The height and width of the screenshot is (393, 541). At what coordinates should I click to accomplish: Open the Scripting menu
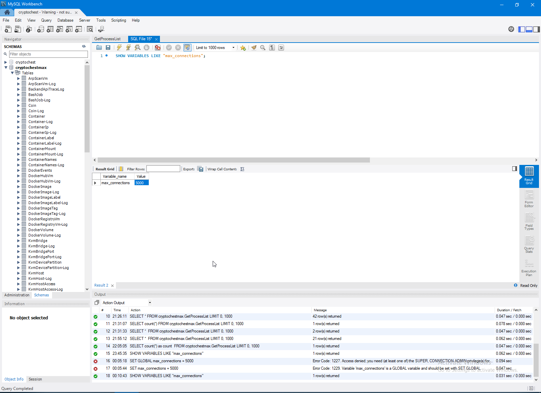[119, 20]
